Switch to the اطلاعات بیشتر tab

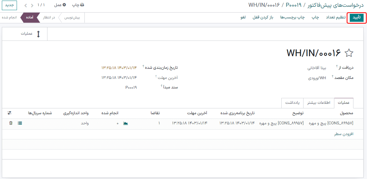[x=319, y=103]
